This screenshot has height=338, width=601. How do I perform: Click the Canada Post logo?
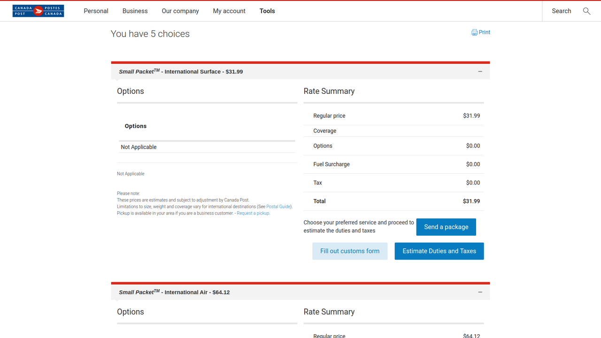click(x=38, y=11)
